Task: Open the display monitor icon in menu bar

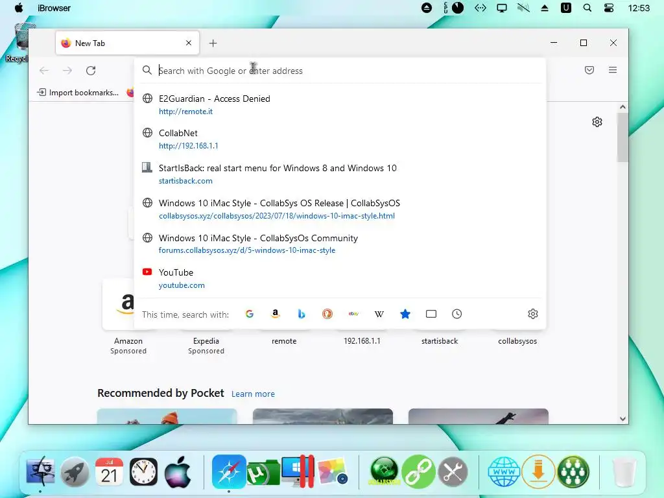Action: [x=502, y=8]
